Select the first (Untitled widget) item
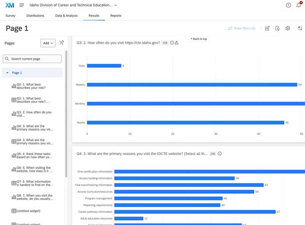This screenshot has height=225, width=305. (26, 211)
